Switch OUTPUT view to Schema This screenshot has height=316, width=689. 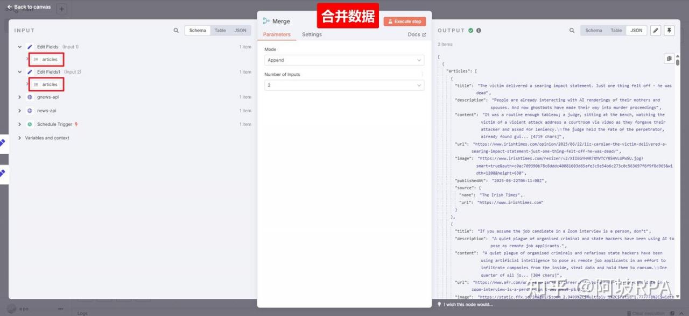(594, 31)
